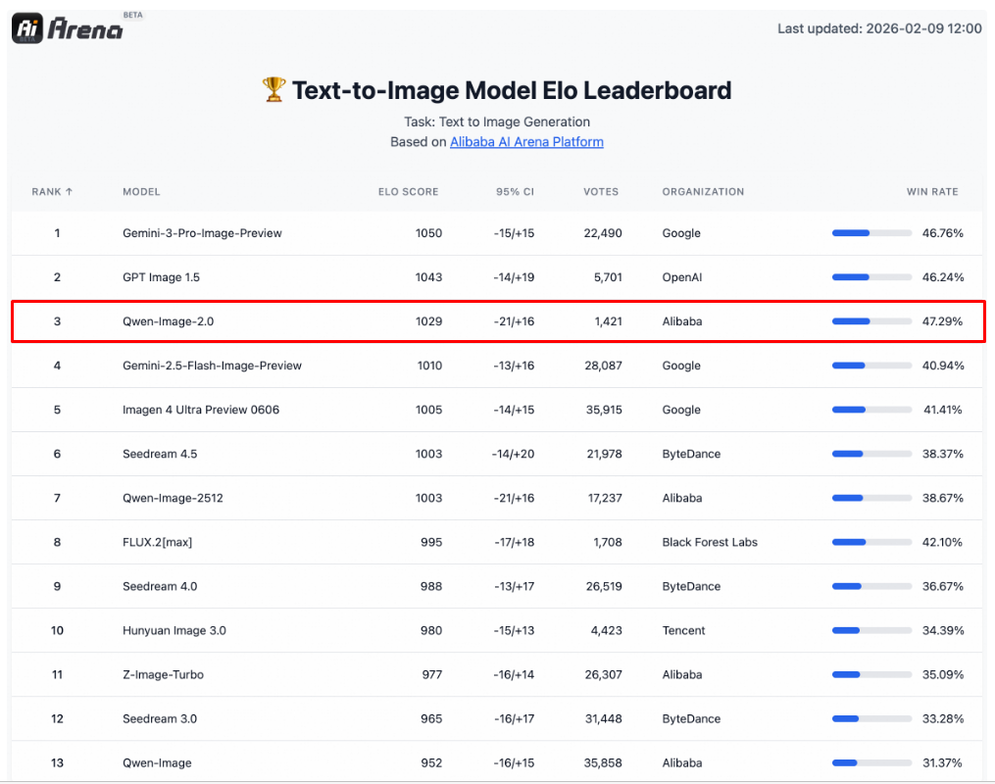Sort table by Votes header
The height and width of the screenshot is (784, 995).
(601, 192)
